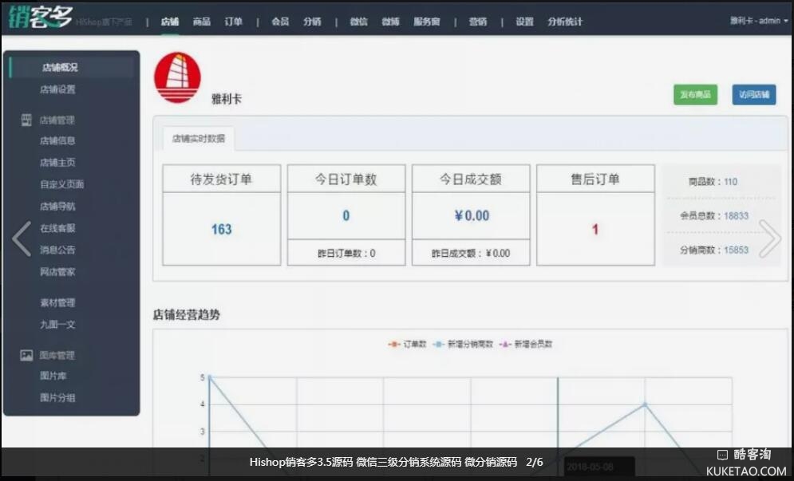This screenshot has height=481, width=794.
Task: Click the red 雅利卡 sailboat shop logo
Action: (177, 77)
